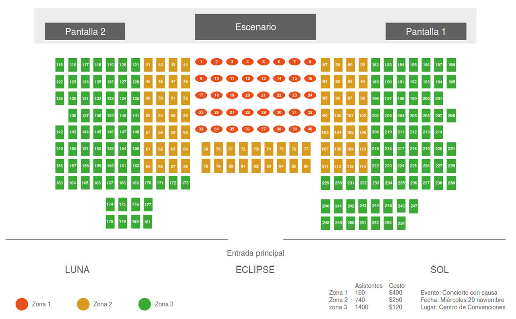This screenshot has width=516, height=319.
Task: Click the Zona 2 yellow legend swatch
Action: coord(83,304)
